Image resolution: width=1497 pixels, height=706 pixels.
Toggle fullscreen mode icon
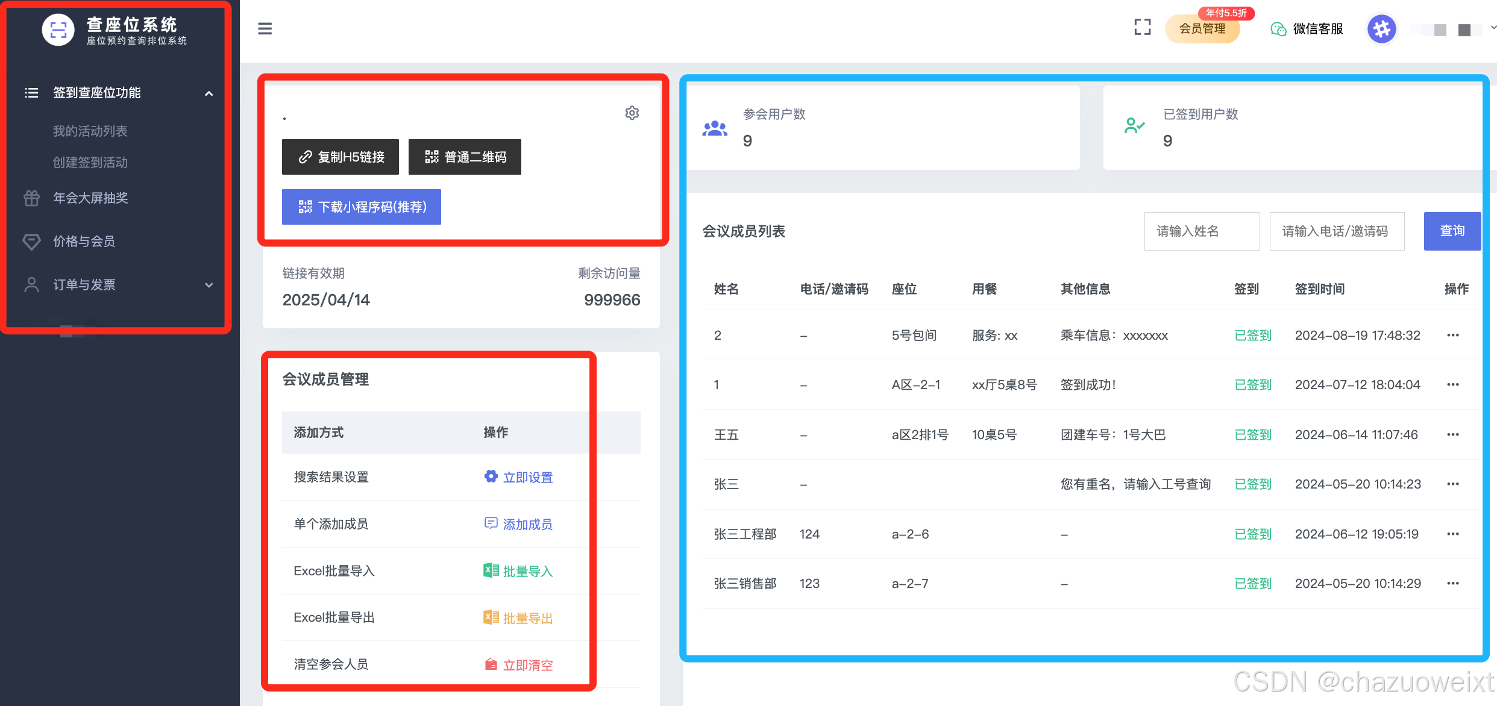(x=1142, y=27)
